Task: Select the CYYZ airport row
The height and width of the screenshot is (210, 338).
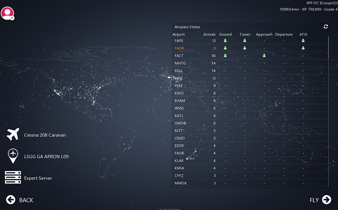Action: coord(250,175)
